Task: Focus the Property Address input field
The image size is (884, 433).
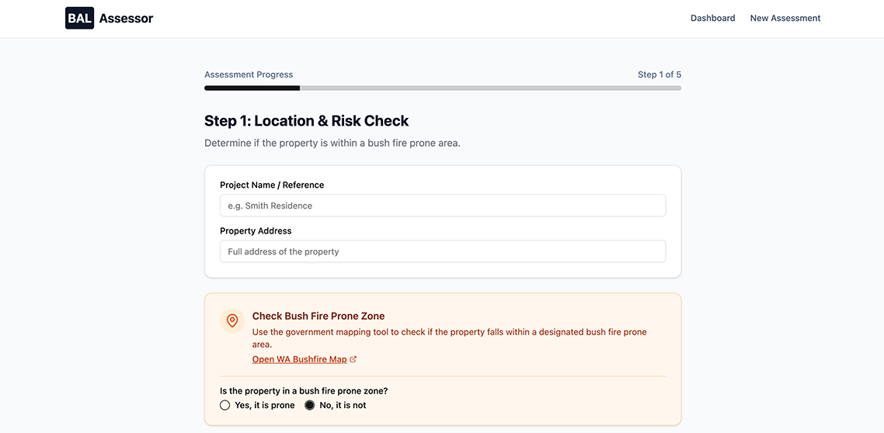Action: (x=442, y=251)
